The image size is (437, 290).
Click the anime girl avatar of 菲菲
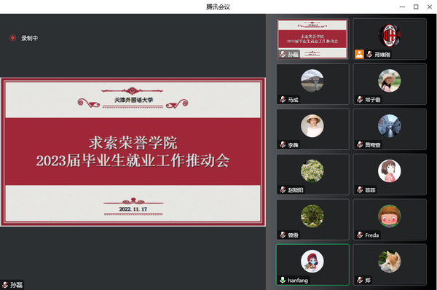(390, 171)
